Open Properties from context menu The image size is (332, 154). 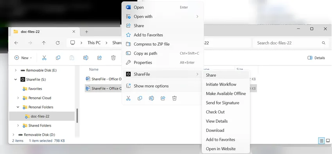163,63
